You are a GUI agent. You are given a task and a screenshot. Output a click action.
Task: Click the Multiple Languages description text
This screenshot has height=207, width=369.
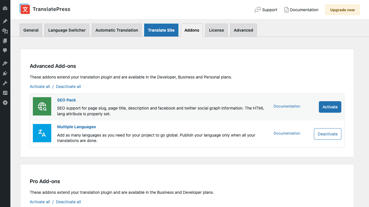tap(156, 138)
